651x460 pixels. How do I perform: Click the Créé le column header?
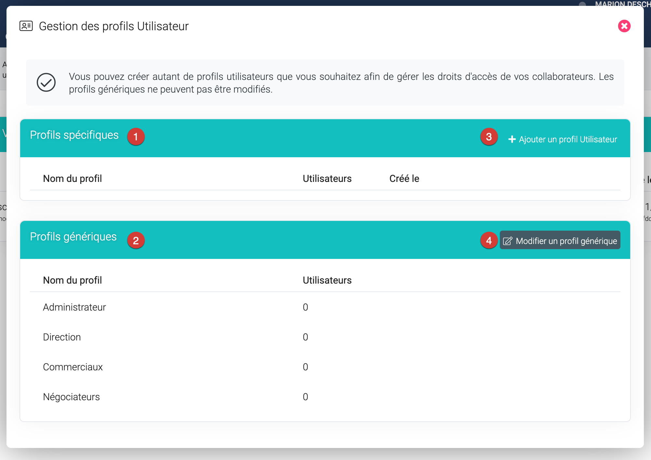404,179
